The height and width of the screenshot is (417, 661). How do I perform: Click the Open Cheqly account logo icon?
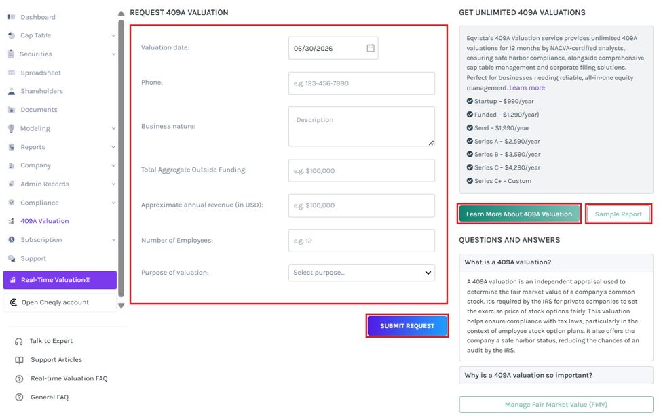pyautogui.click(x=14, y=302)
